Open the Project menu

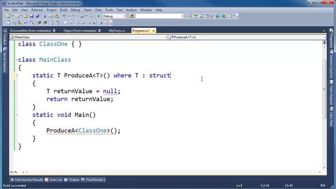coord(51,10)
